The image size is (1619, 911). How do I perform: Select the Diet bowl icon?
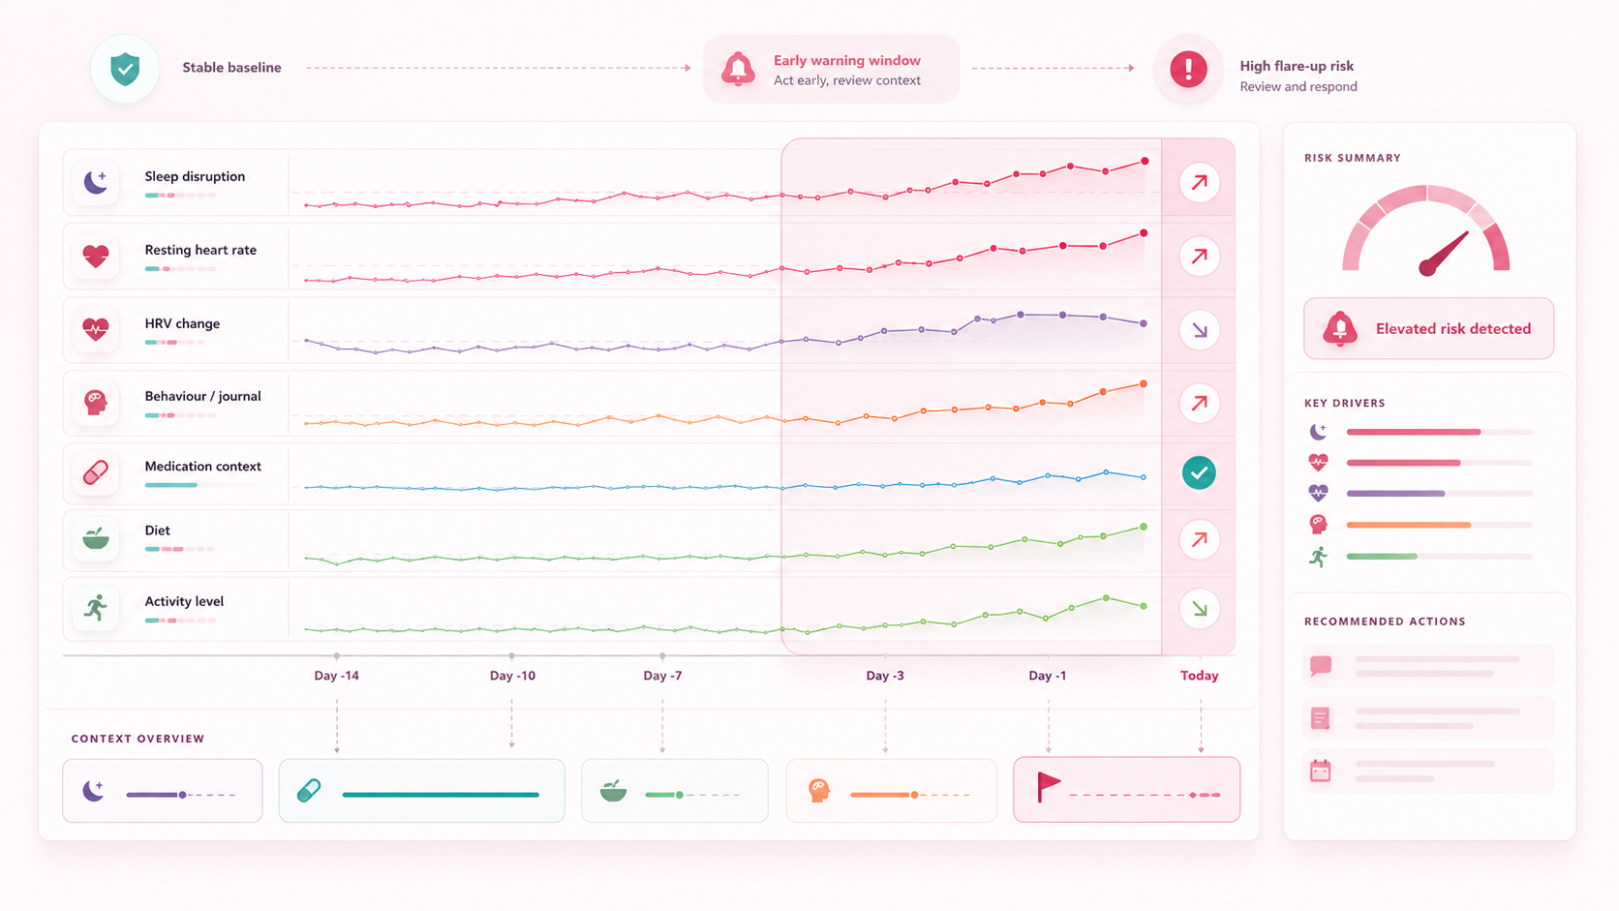96,537
